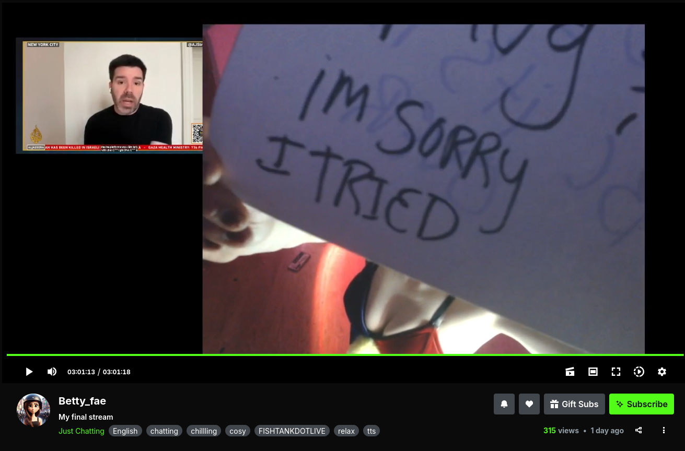This screenshot has height=451, width=685.
Task: Select the tts tag
Action: pos(371,431)
